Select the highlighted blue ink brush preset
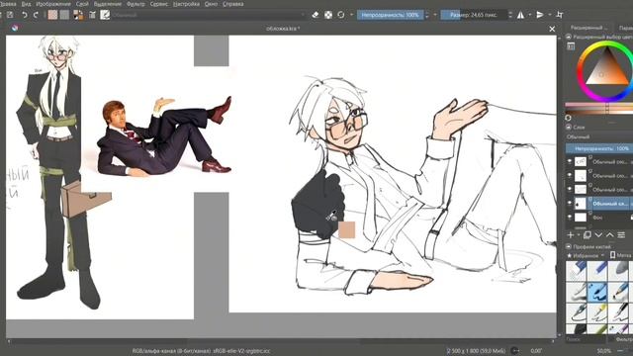 coord(597,292)
